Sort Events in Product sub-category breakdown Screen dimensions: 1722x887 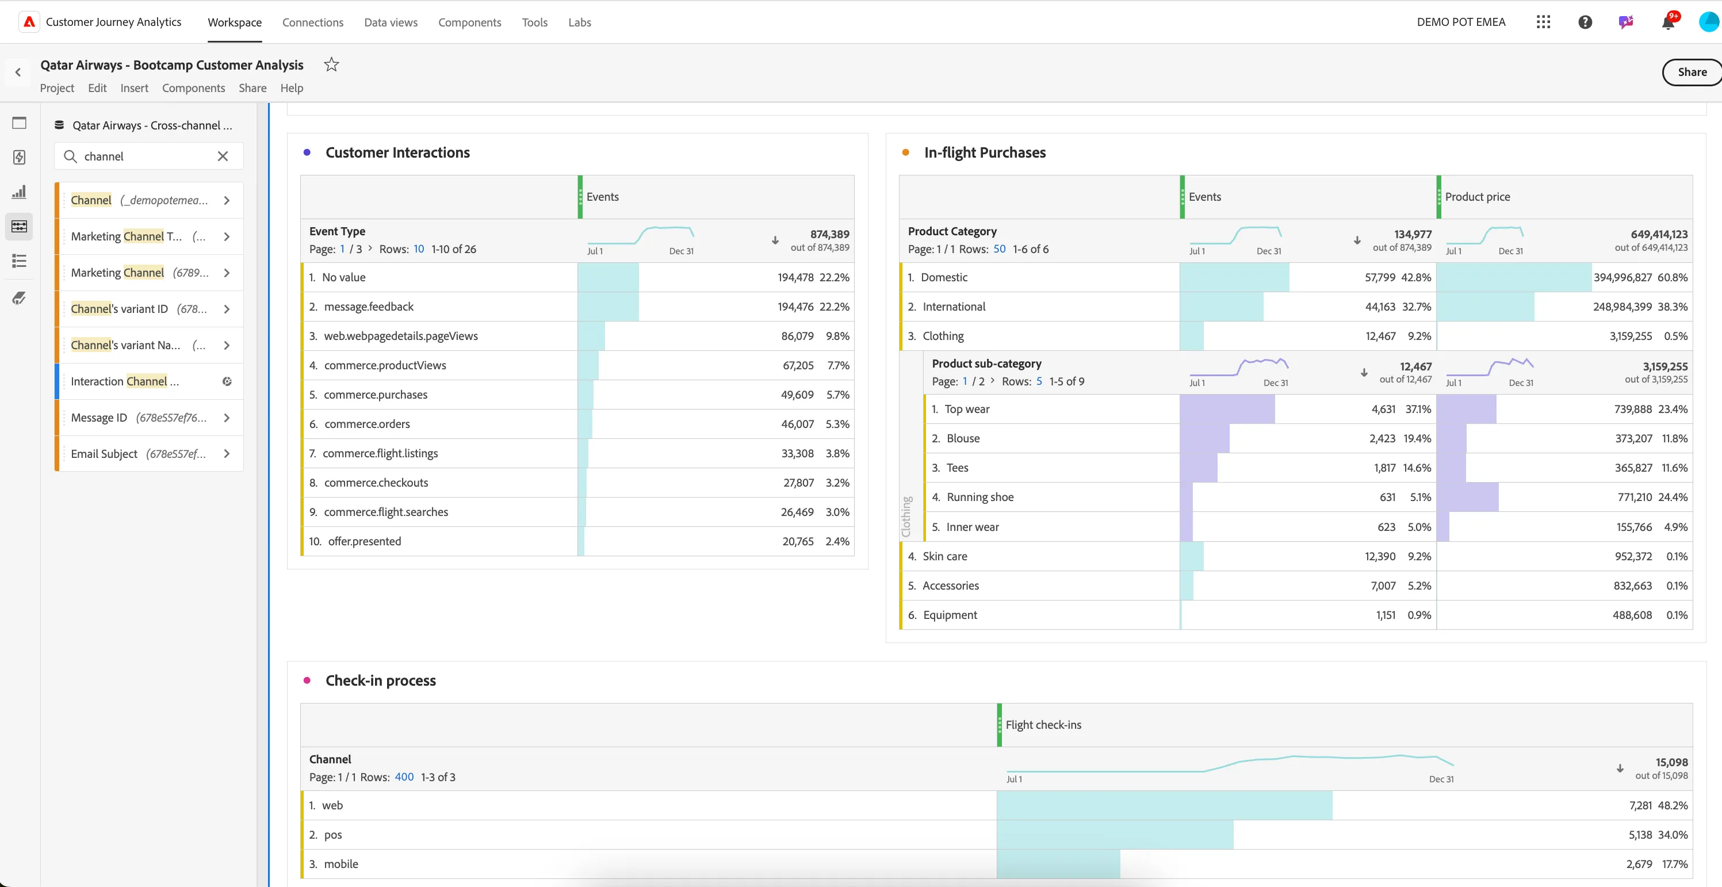1364,372
